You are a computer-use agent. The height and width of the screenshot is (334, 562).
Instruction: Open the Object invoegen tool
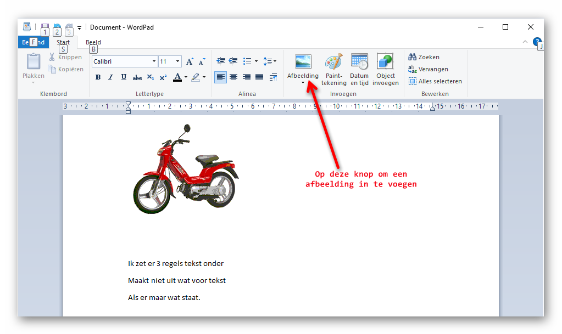click(x=385, y=63)
